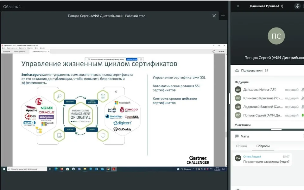Image resolution: width=304 pixels, height=190 pixels.
Task: Click the Участники section label
Action: click(x=243, y=125)
